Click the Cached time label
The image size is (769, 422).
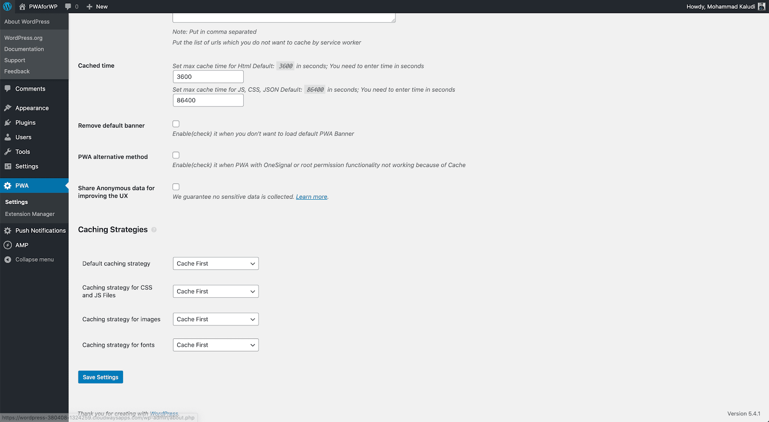96,66
